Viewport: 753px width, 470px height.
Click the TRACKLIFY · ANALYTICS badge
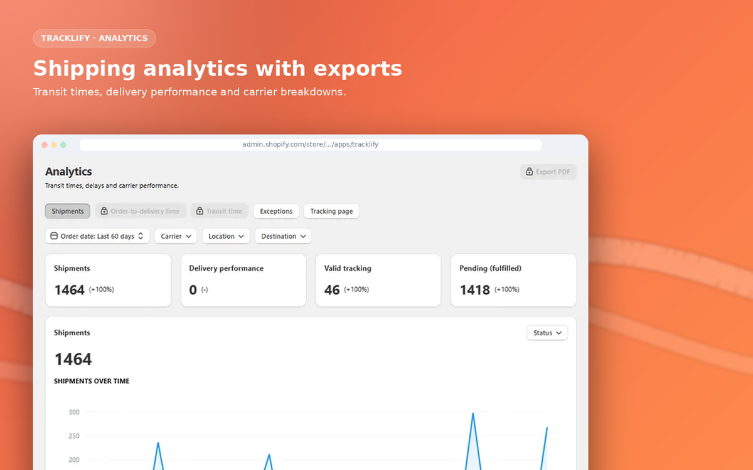pyautogui.click(x=94, y=38)
